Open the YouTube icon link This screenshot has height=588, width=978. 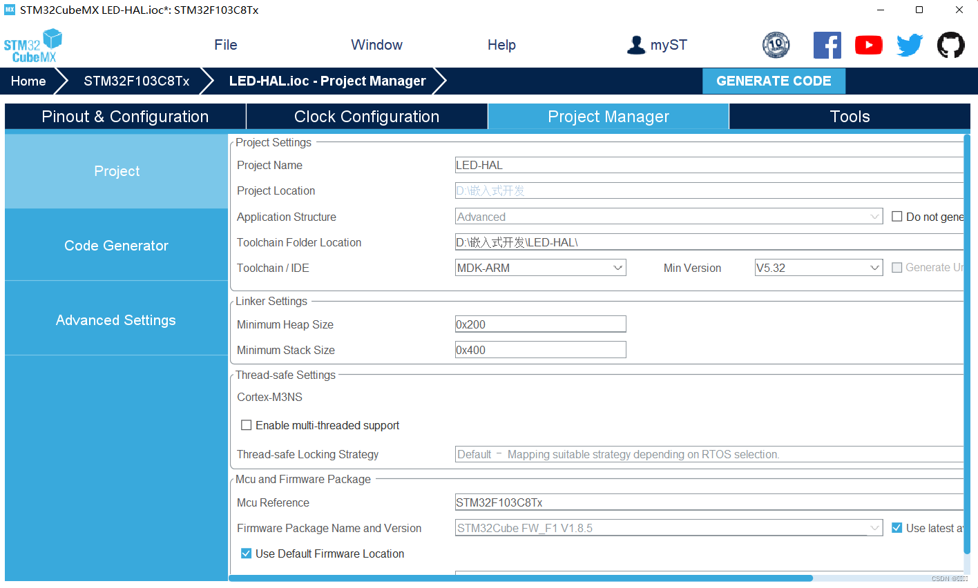coord(868,45)
